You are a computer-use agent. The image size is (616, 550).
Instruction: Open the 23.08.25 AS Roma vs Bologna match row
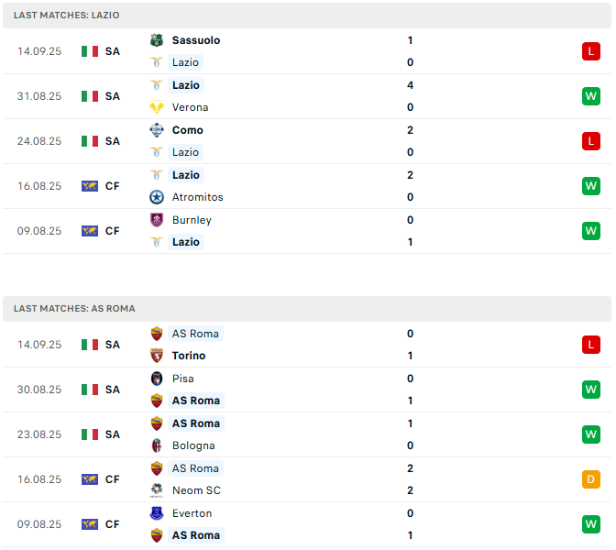click(307, 434)
